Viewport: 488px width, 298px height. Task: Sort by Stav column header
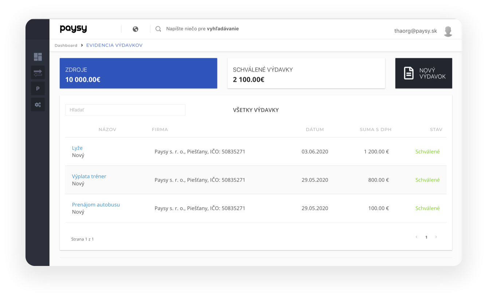[x=436, y=129]
